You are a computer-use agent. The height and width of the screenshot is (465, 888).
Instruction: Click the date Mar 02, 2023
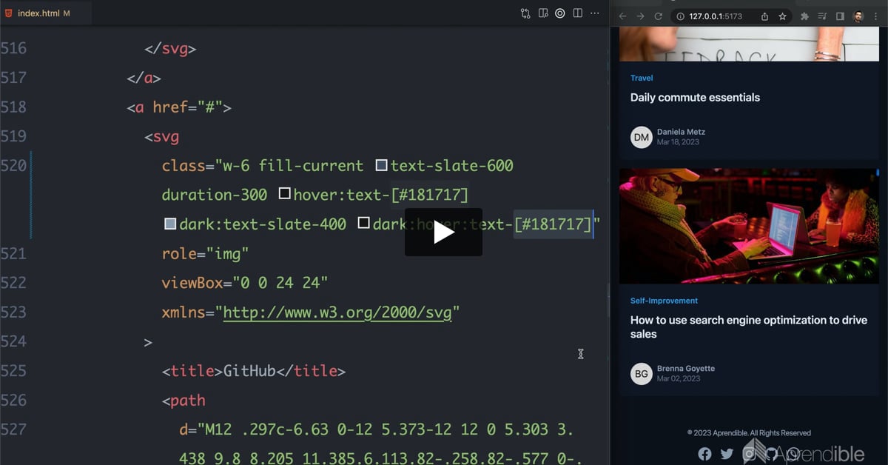(x=679, y=378)
